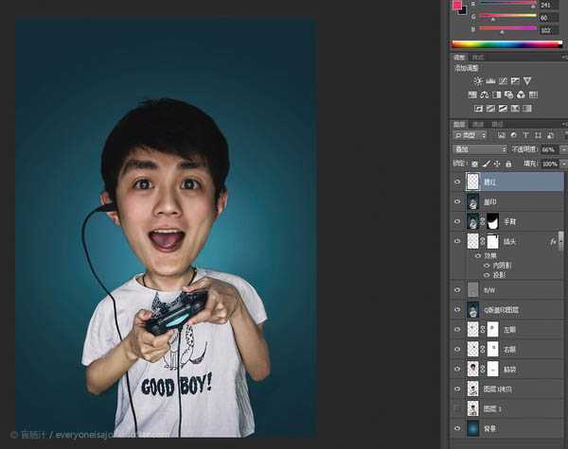Toggle visibility of 插头 layer
The width and height of the screenshot is (568, 449).
(x=457, y=241)
